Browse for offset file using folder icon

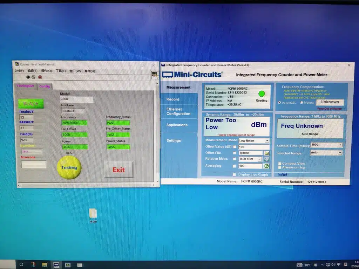point(266,153)
